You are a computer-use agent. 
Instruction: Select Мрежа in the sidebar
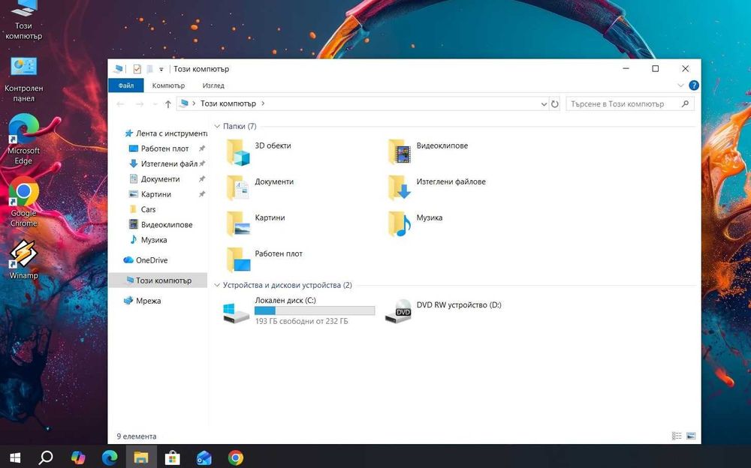tap(142, 301)
